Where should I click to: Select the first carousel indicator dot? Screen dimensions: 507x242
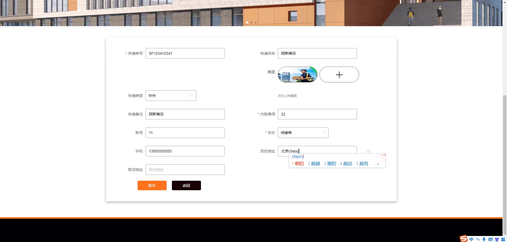click(247, 22)
